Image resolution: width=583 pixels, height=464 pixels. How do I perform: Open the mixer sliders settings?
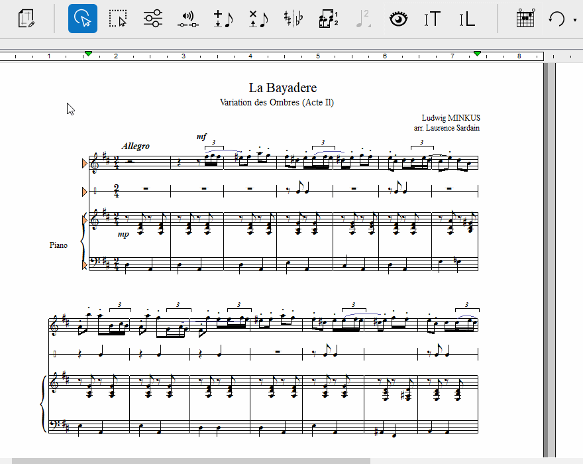(x=153, y=19)
